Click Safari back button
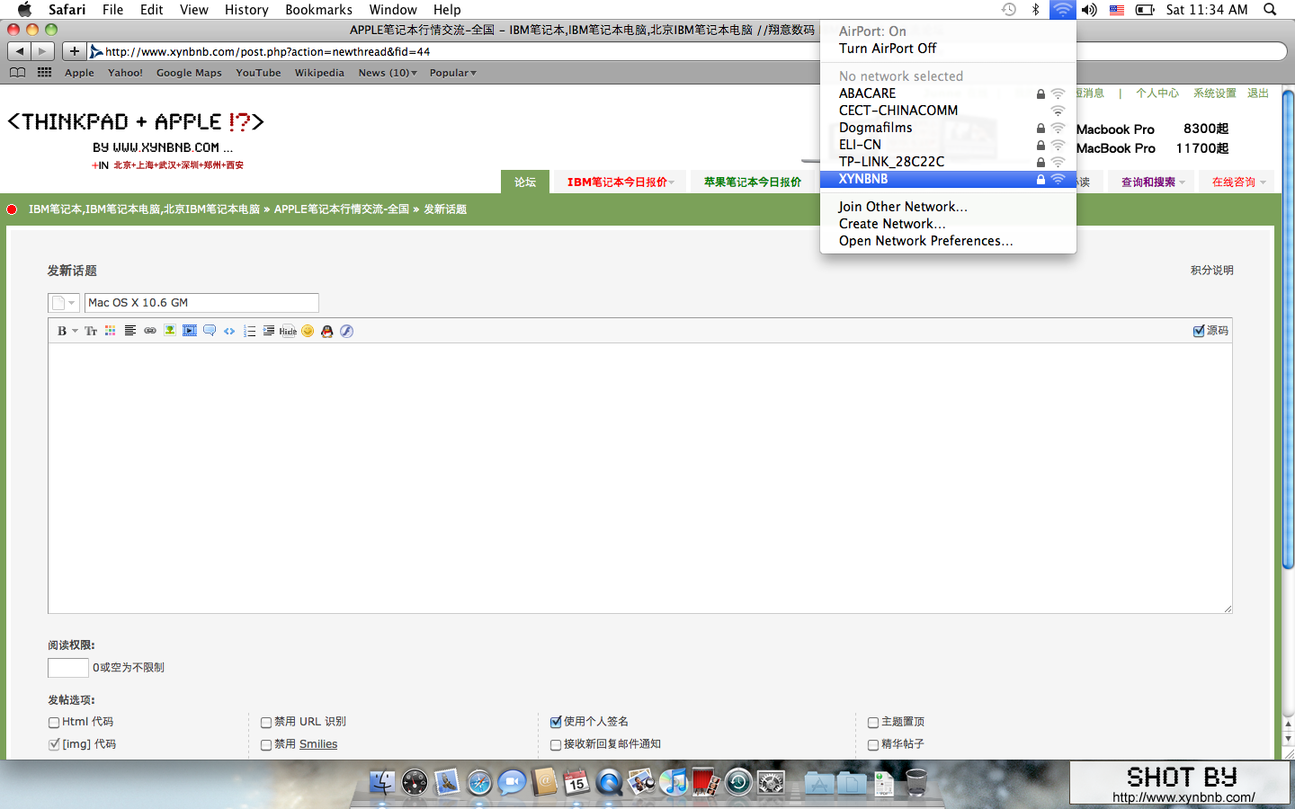1295x809 pixels. pyautogui.click(x=19, y=51)
